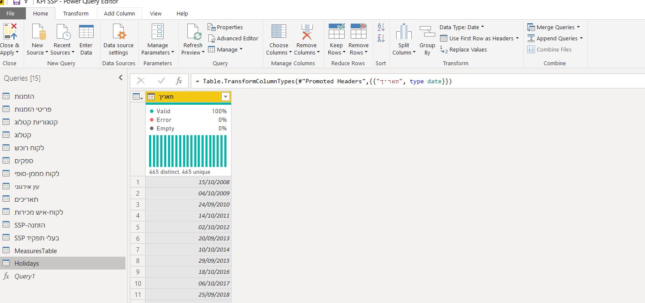Select the cell 24/09/2010
The image size is (645, 303).
tap(188, 204)
